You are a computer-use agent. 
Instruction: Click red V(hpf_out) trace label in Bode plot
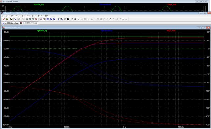[x=171, y=31]
